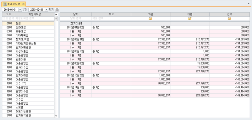The width and height of the screenshot is (252, 120).
Task: Select account 10600 기타단기금융상품
Action: [28, 44]
